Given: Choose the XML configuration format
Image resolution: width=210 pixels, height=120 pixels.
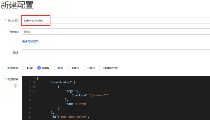Looking at the screenshot, I should [x=54, y=68].
